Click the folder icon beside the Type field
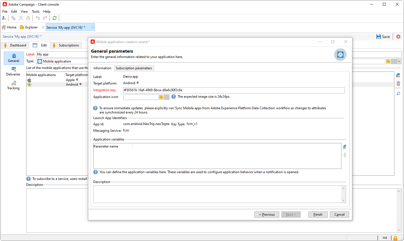Image resolution: width=404 pixels, height=241 pixels. [x=388, y=61]
